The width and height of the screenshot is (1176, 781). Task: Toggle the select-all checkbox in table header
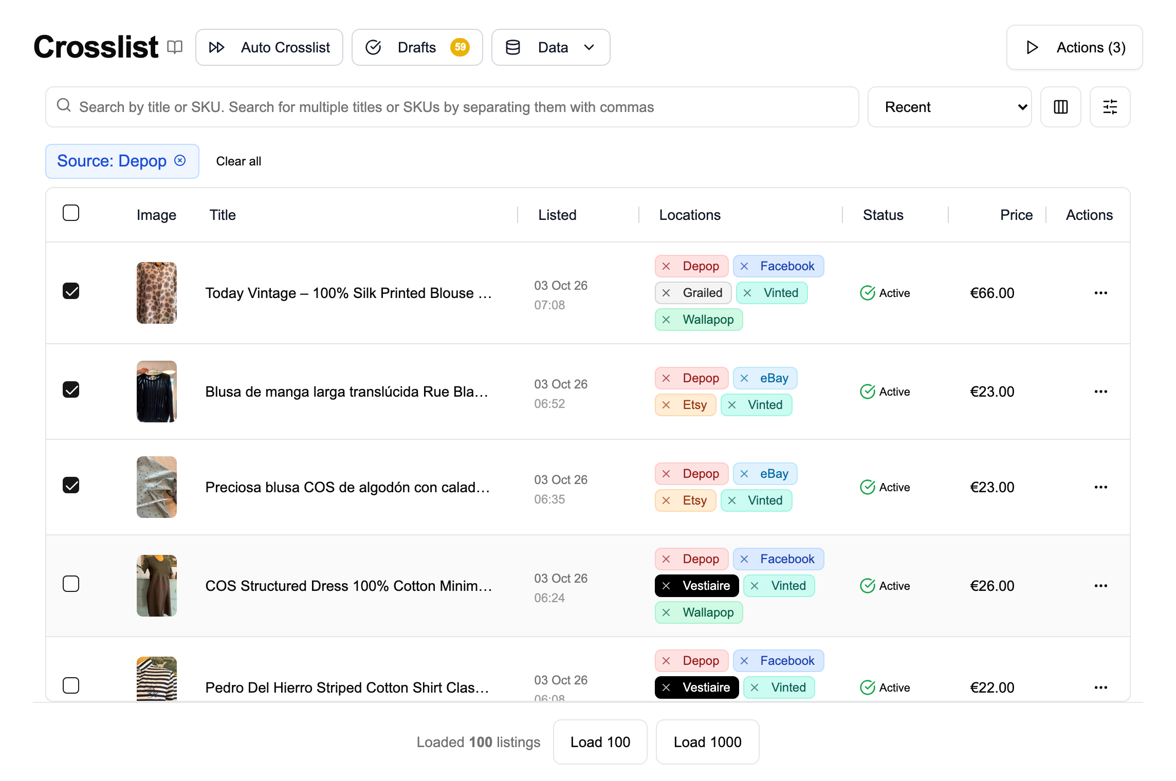pyautogui.click(x=71, y=213)
